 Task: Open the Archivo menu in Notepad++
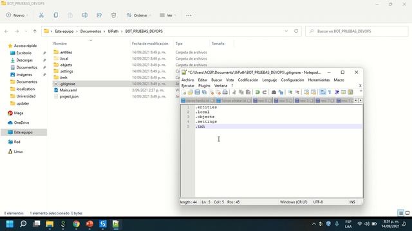tap(187, 80)
